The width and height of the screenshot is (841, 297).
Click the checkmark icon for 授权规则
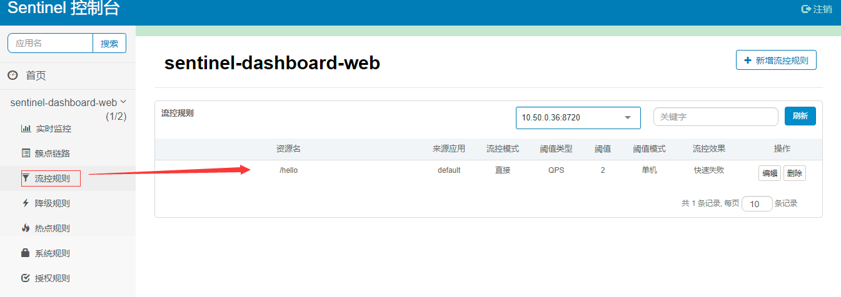tap(26, 278)
